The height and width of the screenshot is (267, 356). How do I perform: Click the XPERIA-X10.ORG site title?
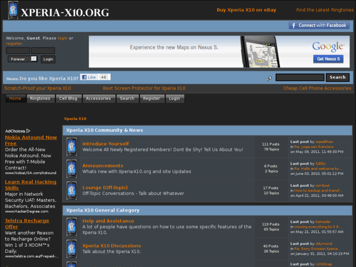65,13
